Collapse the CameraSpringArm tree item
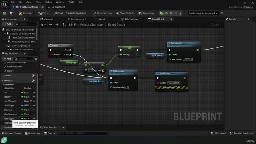This screenshot has height=144, width=256. coord(6,46)
